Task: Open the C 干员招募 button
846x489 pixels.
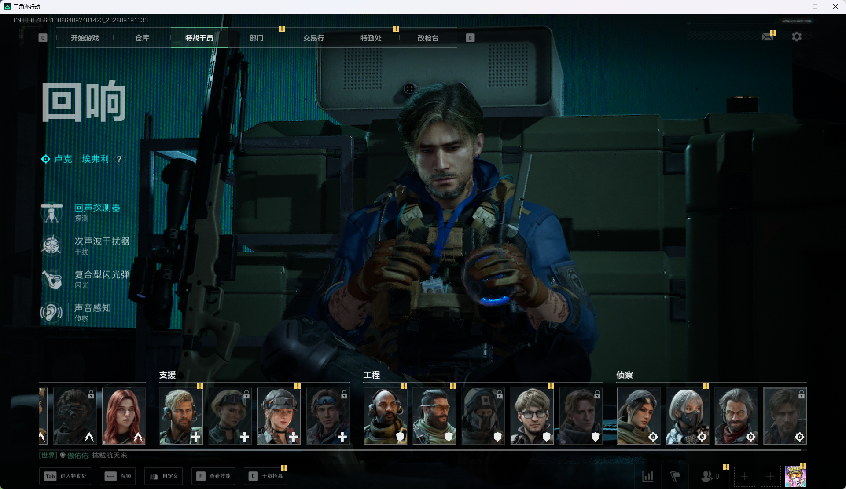Action: [x=266, y=476]
